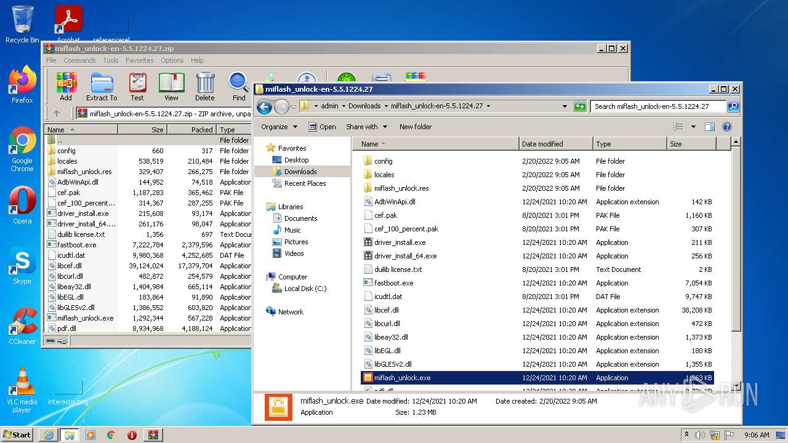Click Explorer refresh button beside address bar
Viewport: 788px width, 443px height.
point(580,106)
